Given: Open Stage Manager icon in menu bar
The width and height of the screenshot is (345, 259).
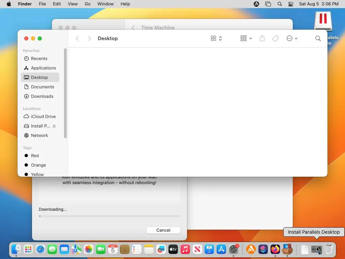Looking at the screenshot, I should tap(268, 4).
